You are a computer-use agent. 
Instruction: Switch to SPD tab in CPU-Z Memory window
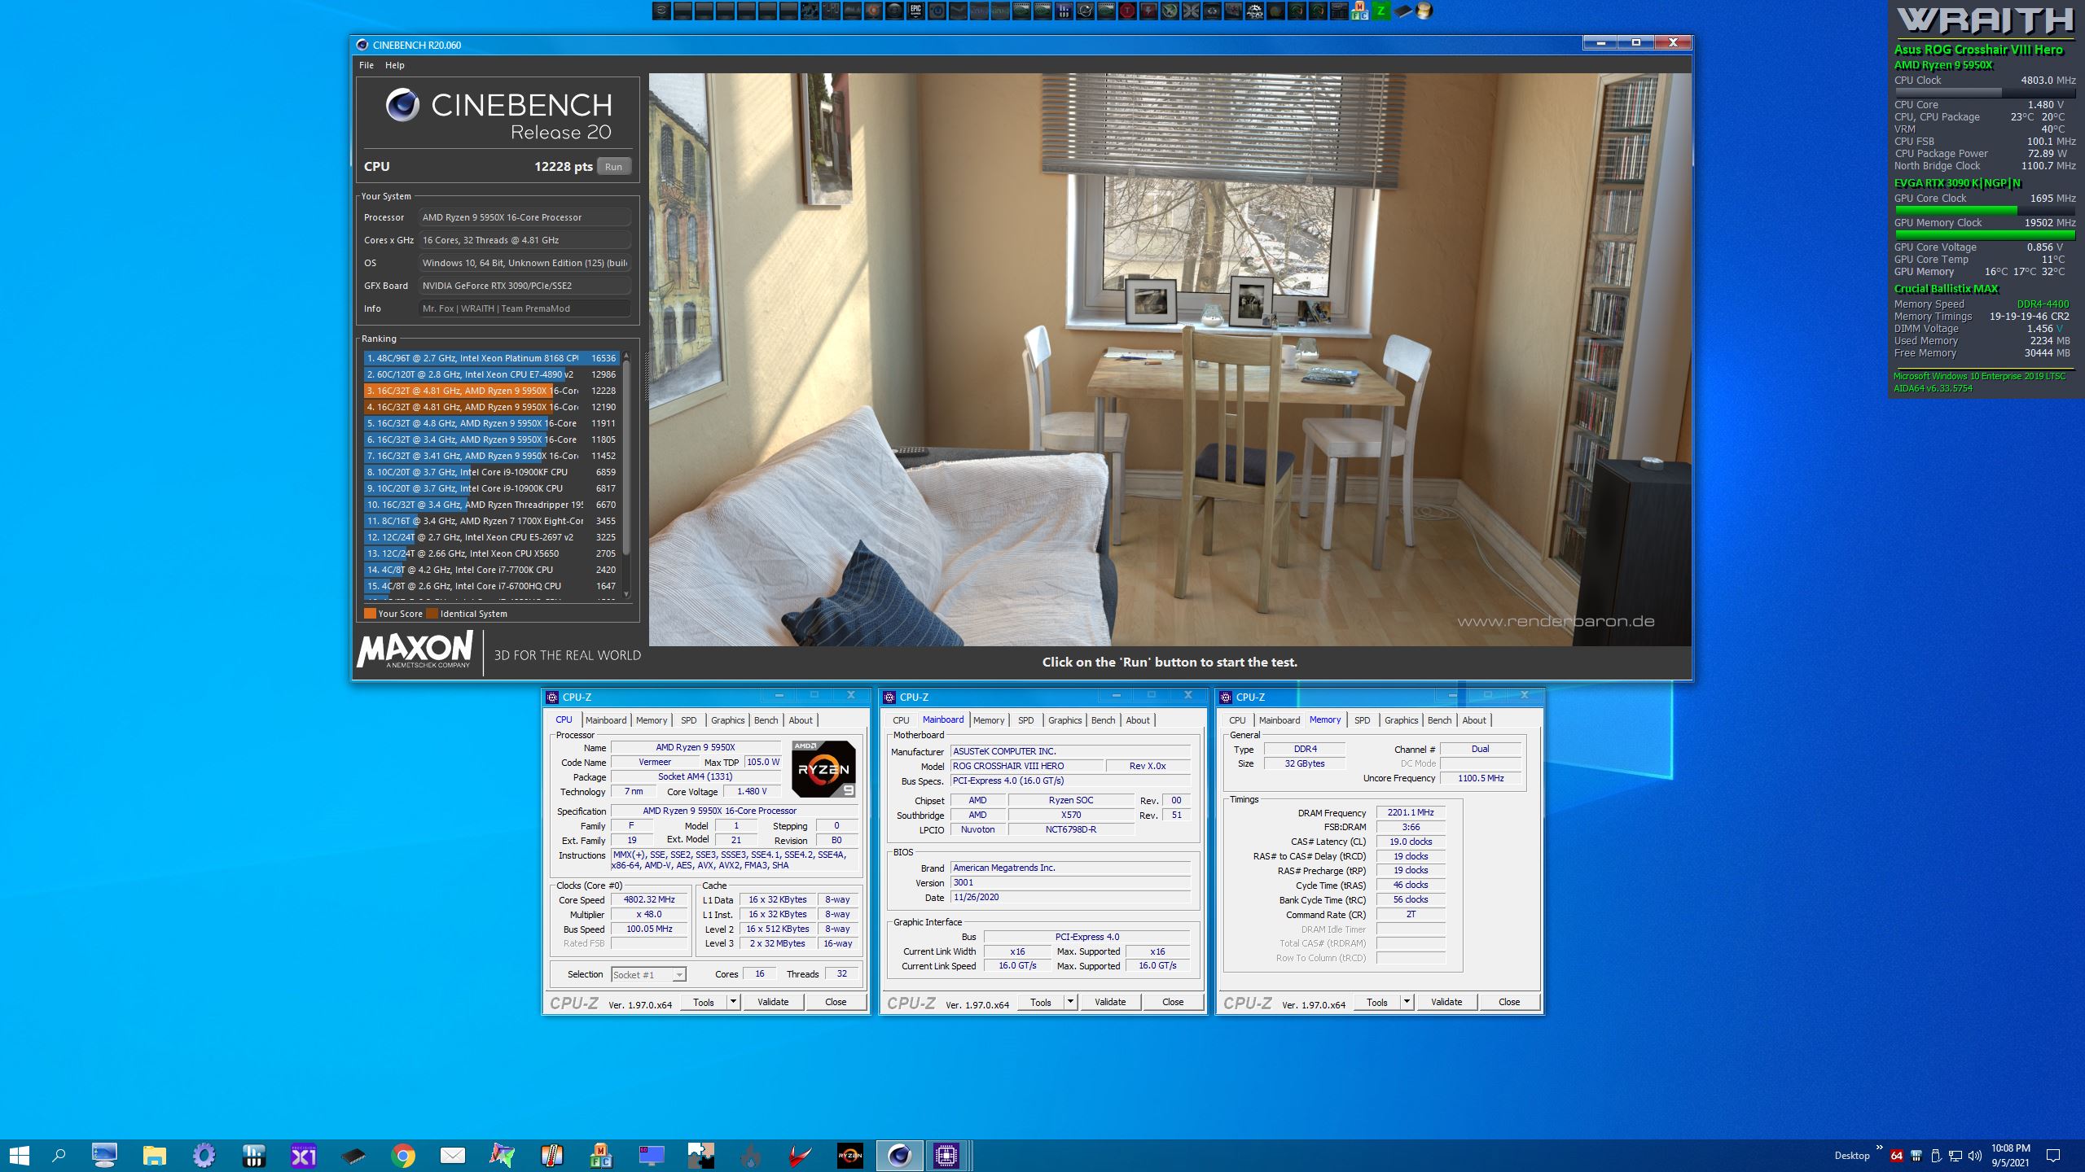pos(1362,720)
